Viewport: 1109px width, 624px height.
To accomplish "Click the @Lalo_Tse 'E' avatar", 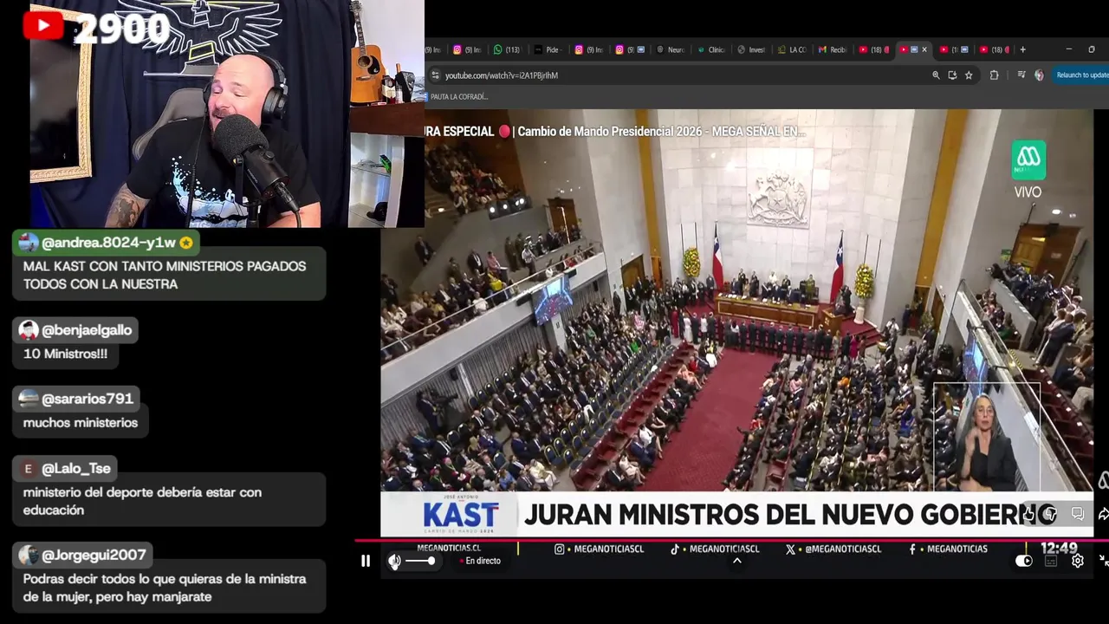I will [x=29, y=469].
